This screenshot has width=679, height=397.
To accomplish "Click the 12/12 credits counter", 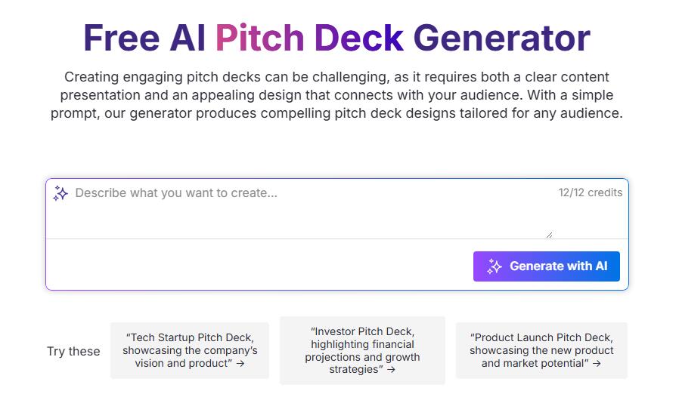I will pos(591,192).
